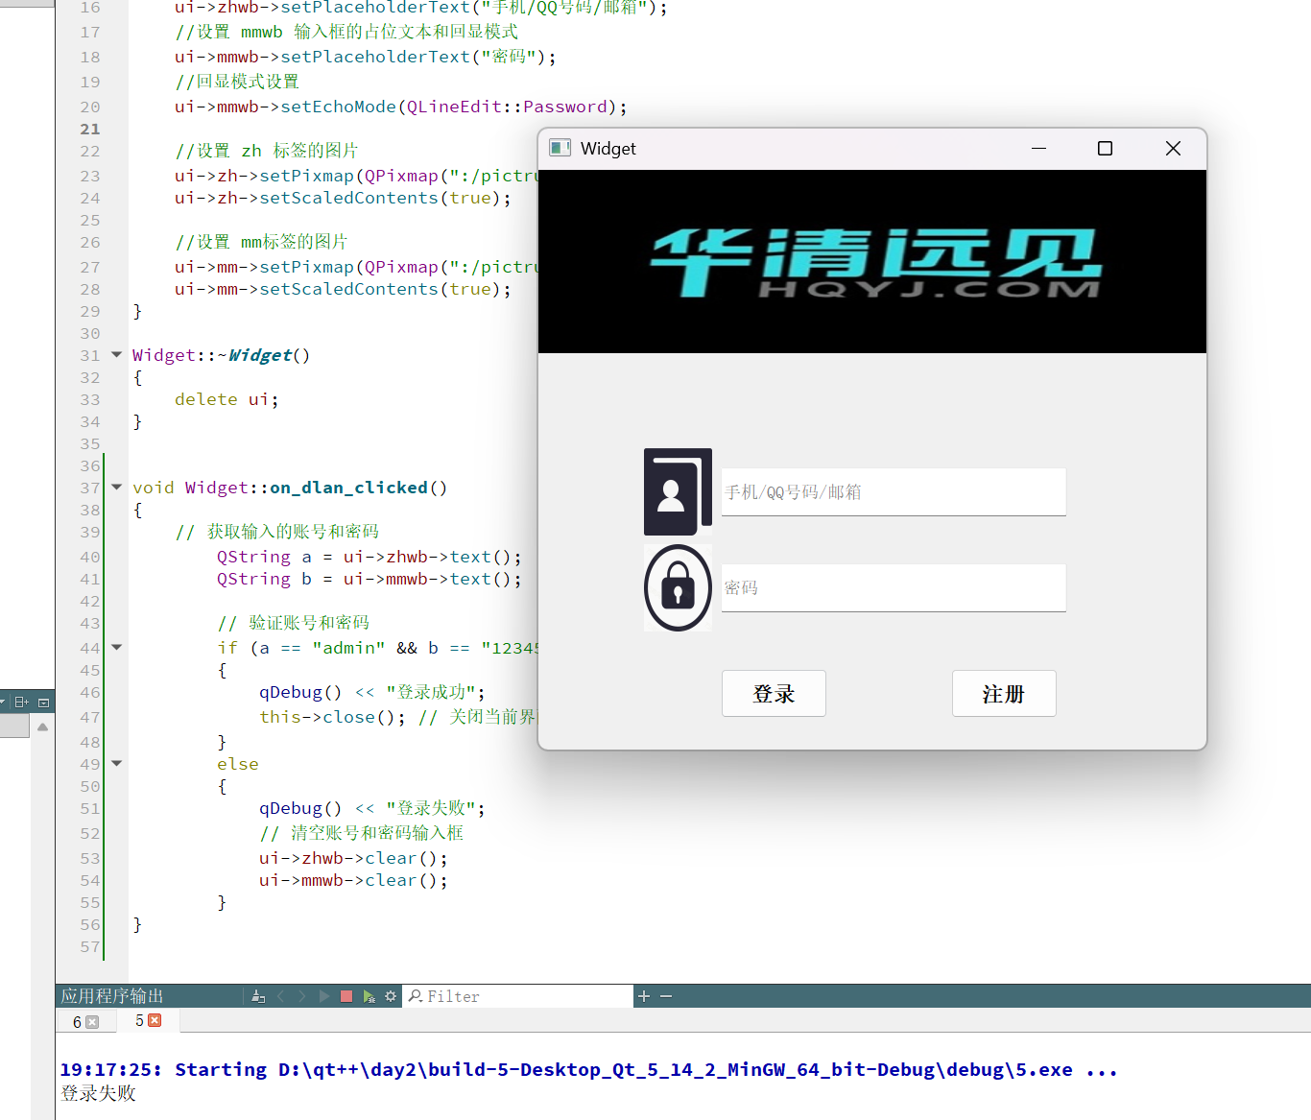The width and height of the screenshot is (1311, 1120).
Task: Collapse the if block fold arrow at line 44
Action: click(x=117, y=647)
